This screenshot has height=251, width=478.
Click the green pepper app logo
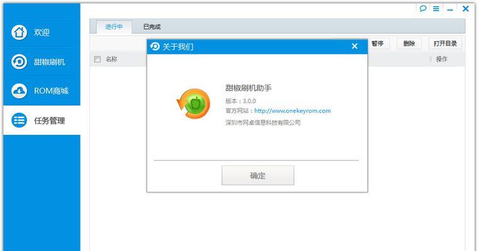193,104
